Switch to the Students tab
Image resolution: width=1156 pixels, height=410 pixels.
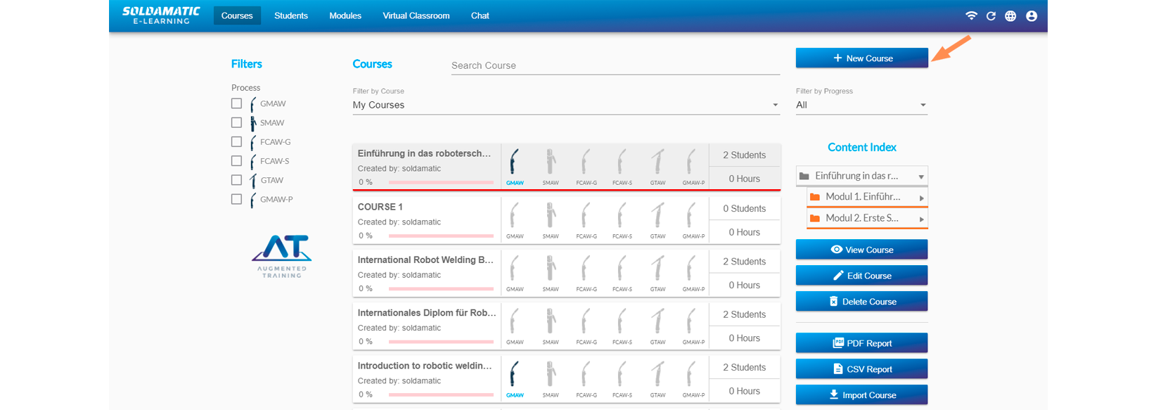tap(291, 15)
